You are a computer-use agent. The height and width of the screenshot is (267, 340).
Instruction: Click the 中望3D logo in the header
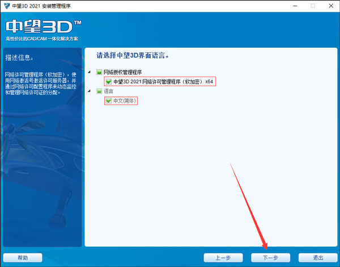pos(44,27)
